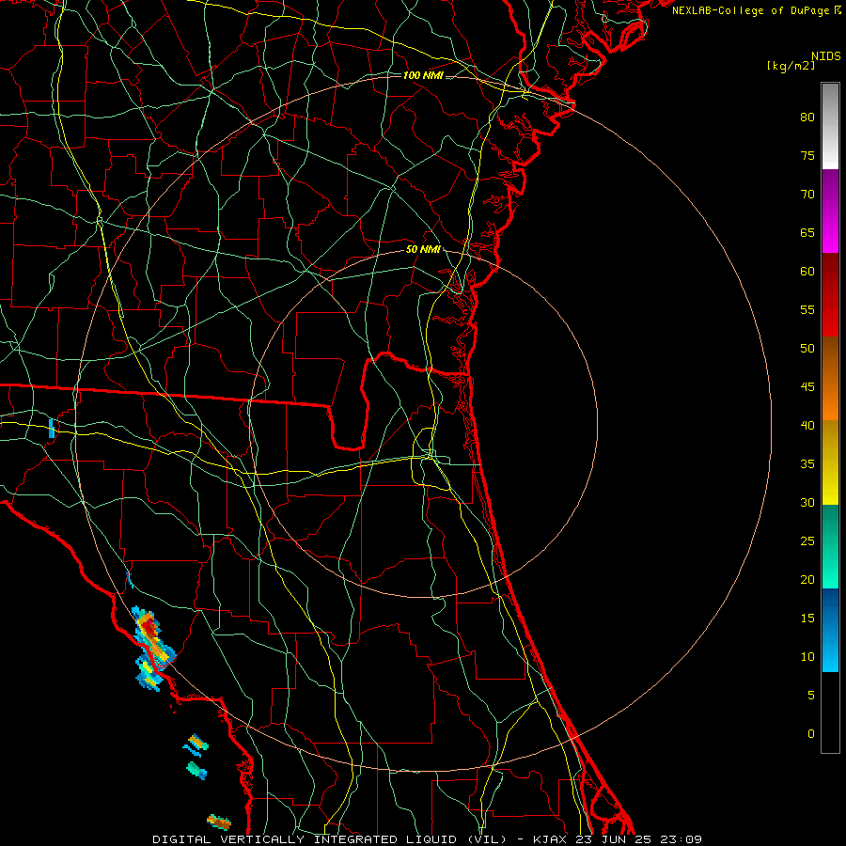The width and height of the screenshot is (846, 846).
Task: Click the 45 value on the color scale
Action: tap(807, 387)
